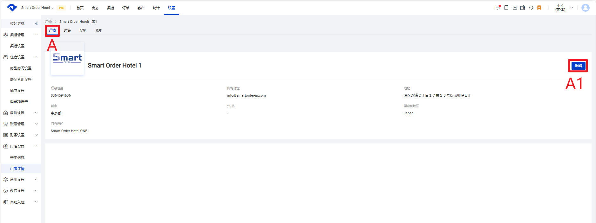Collapse the 渠道管理 section chevron
This screenshot has width=596, height=223.
click(36, 35)
